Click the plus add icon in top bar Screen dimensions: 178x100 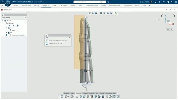point(159,2)
